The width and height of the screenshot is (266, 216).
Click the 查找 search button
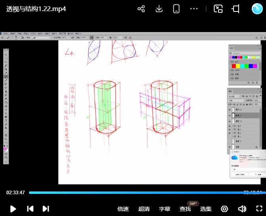pyautogui.click(x=185, y=209)
